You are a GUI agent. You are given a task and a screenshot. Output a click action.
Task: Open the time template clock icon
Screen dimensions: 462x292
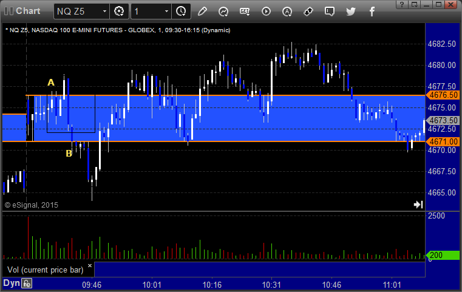coord(181,12)
